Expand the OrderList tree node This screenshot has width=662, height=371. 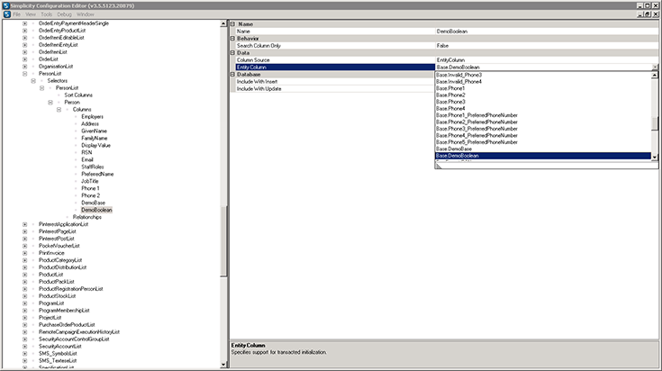pos(24,59)
